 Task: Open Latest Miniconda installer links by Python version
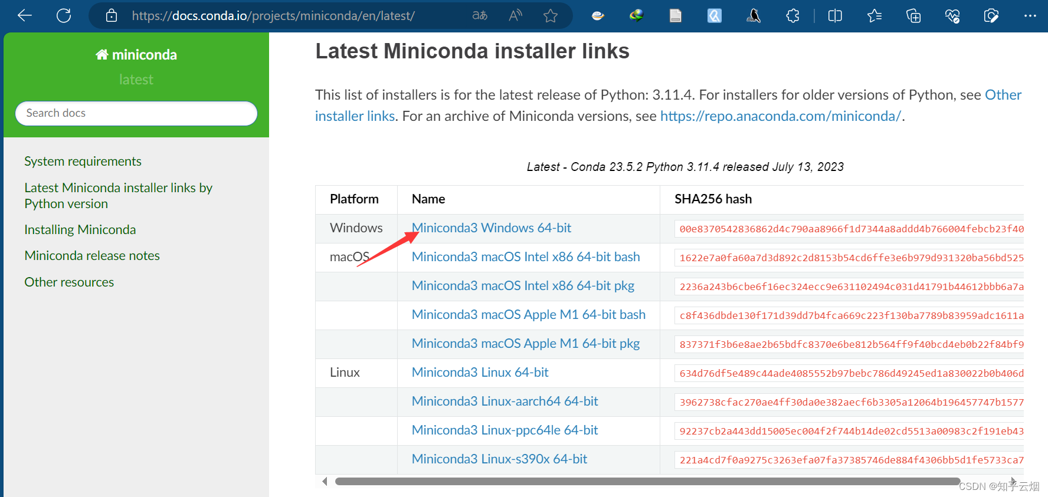point(118,196)
